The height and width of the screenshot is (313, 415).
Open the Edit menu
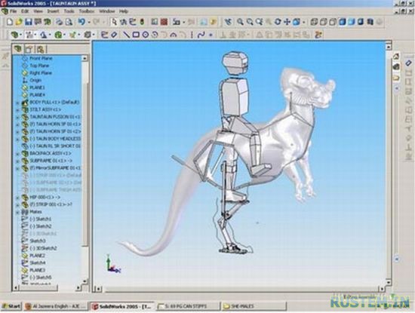25,11
